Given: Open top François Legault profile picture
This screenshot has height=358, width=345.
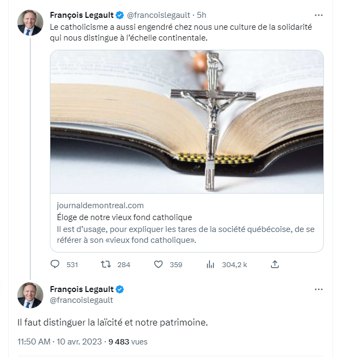Looking at the screenshot, I should [x=30, y=23].
